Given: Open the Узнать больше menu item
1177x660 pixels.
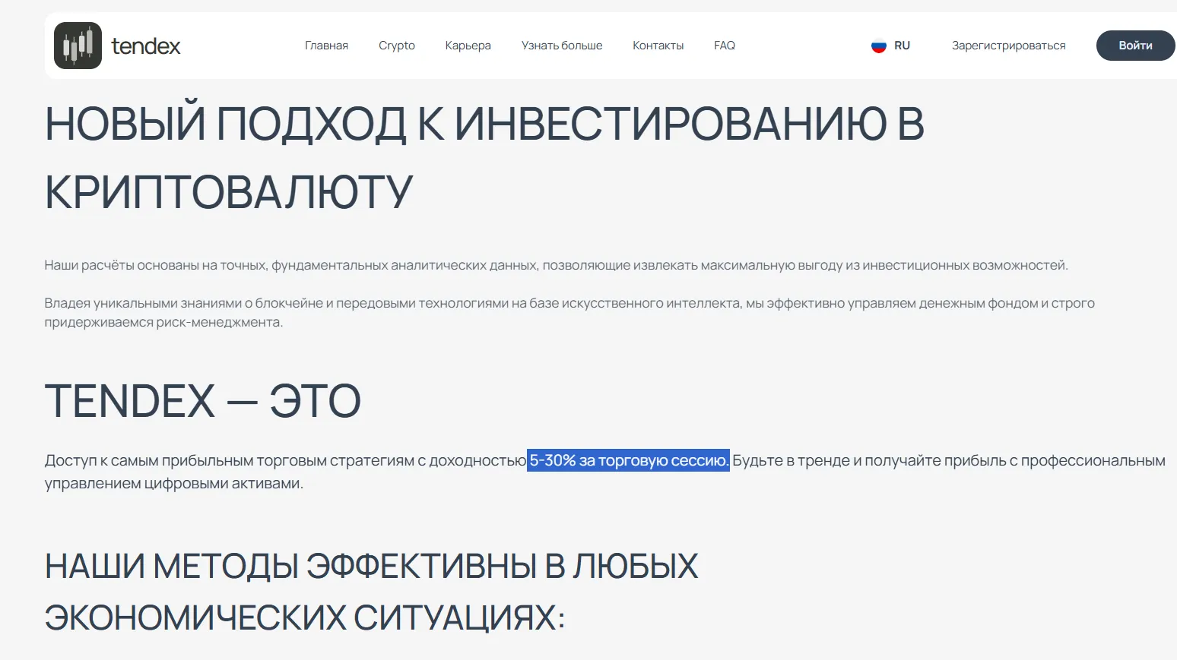Looking at the screenshot, I should pyautogui.click(x=562, y=46).
